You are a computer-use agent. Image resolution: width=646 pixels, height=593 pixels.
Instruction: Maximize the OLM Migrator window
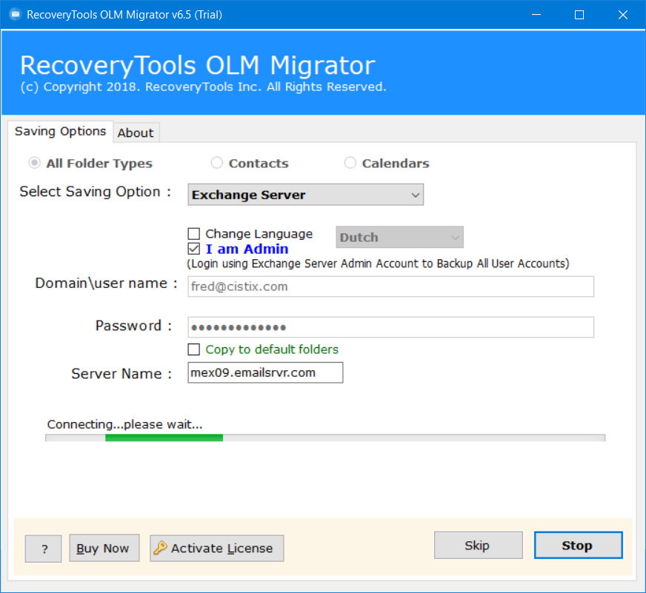pyautogui.click(x=579, y=15)
